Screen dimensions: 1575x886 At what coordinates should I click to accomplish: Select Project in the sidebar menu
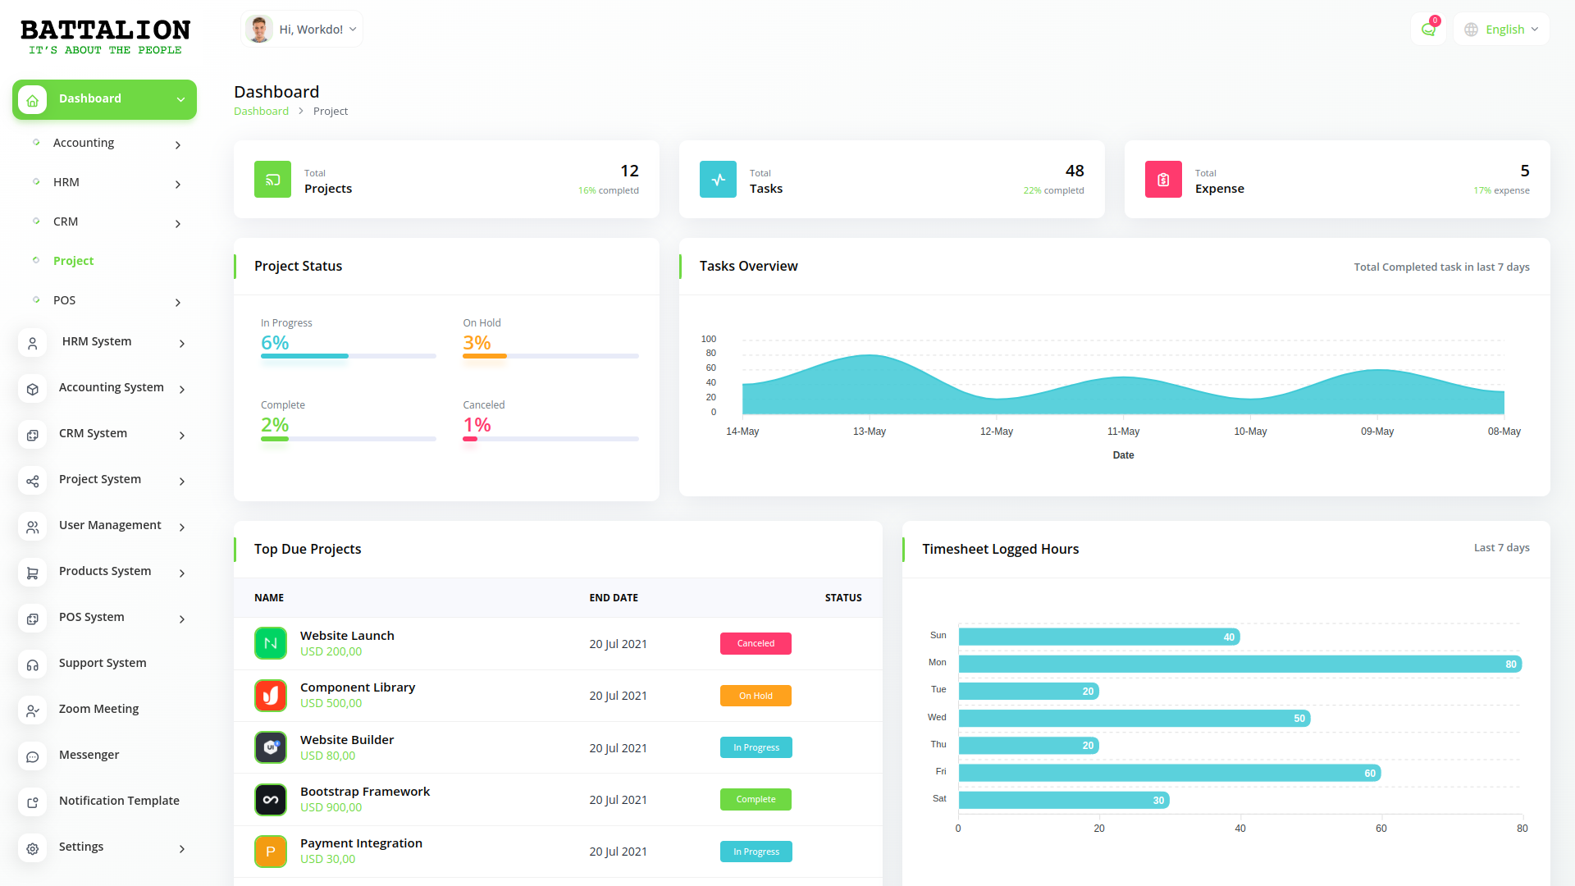pos(73,261)
